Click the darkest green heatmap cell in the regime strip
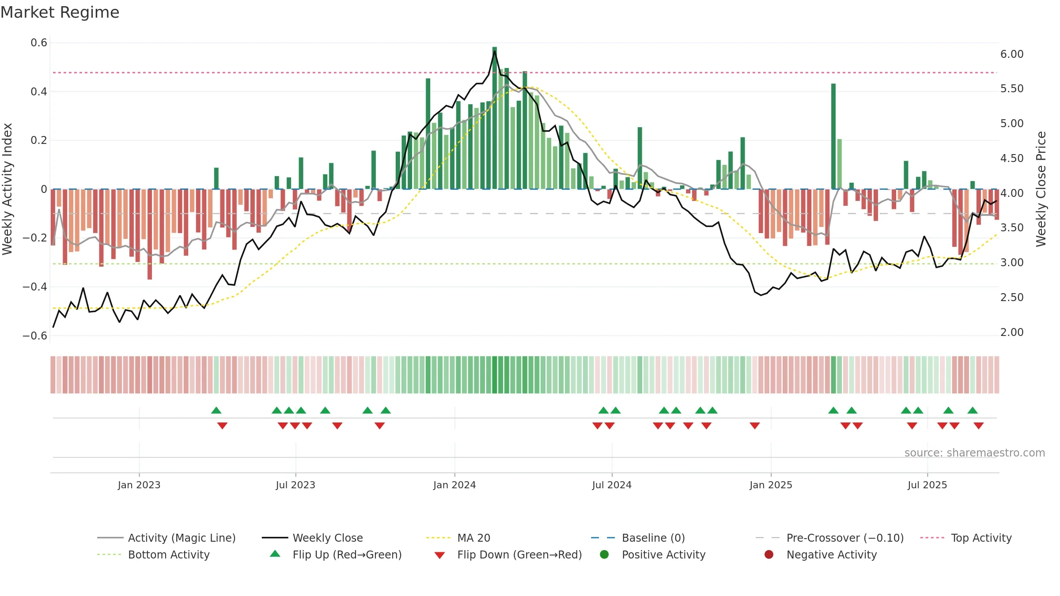 tap(495, 375)
